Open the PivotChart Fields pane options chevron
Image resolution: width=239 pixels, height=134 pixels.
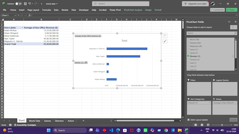click(x=229, y=22)
